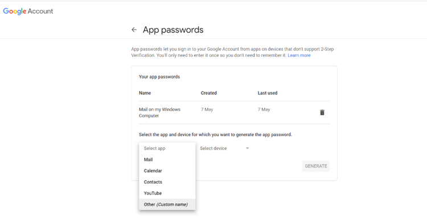Screen dimensions: 427x218
Task: Click the Created column header
Action: pos(209,93)
